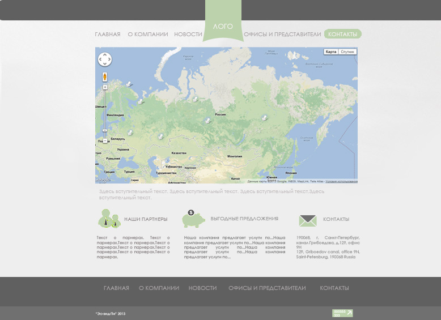
Task: Select the map marker north of Монголия in Siberia
Action: (x=264, y=118)
